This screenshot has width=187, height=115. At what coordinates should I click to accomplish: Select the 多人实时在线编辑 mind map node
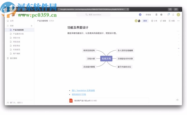125,50
